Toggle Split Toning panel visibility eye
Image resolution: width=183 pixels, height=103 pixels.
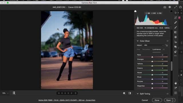click(x=168, y=94)
